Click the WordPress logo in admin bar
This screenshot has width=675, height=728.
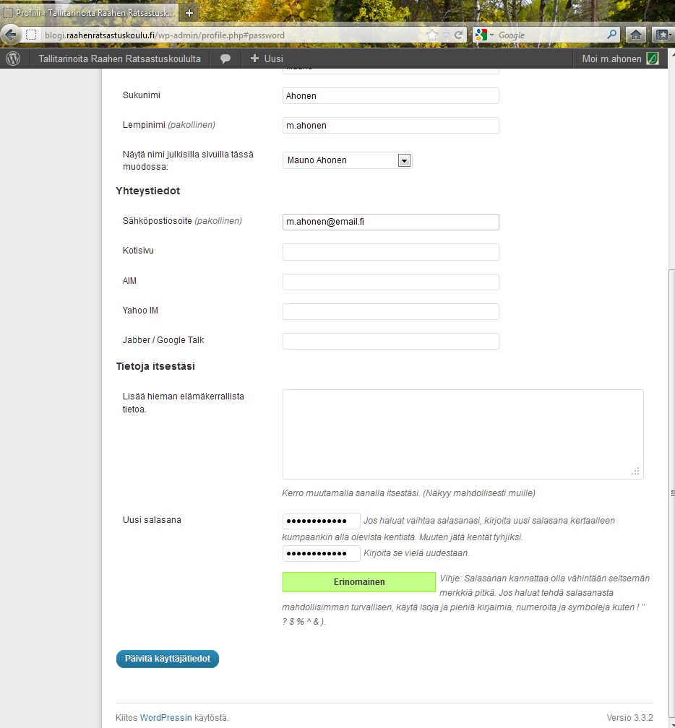tap(13, 59)
